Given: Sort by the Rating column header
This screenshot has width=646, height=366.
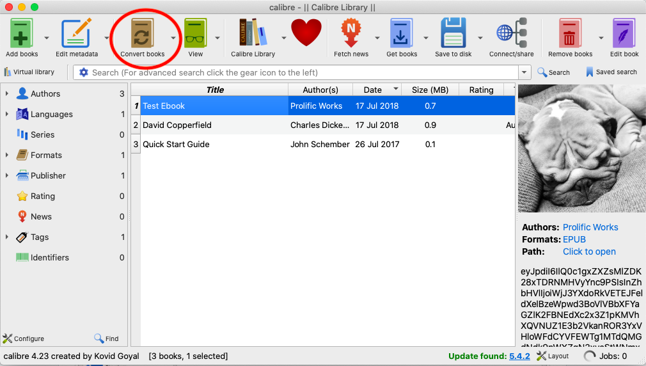Looking at the screenshot, I should (x=481, y=90).
